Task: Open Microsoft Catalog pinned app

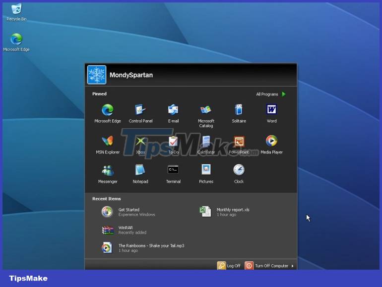Action: pyautogui.click(x=206, y=116)
